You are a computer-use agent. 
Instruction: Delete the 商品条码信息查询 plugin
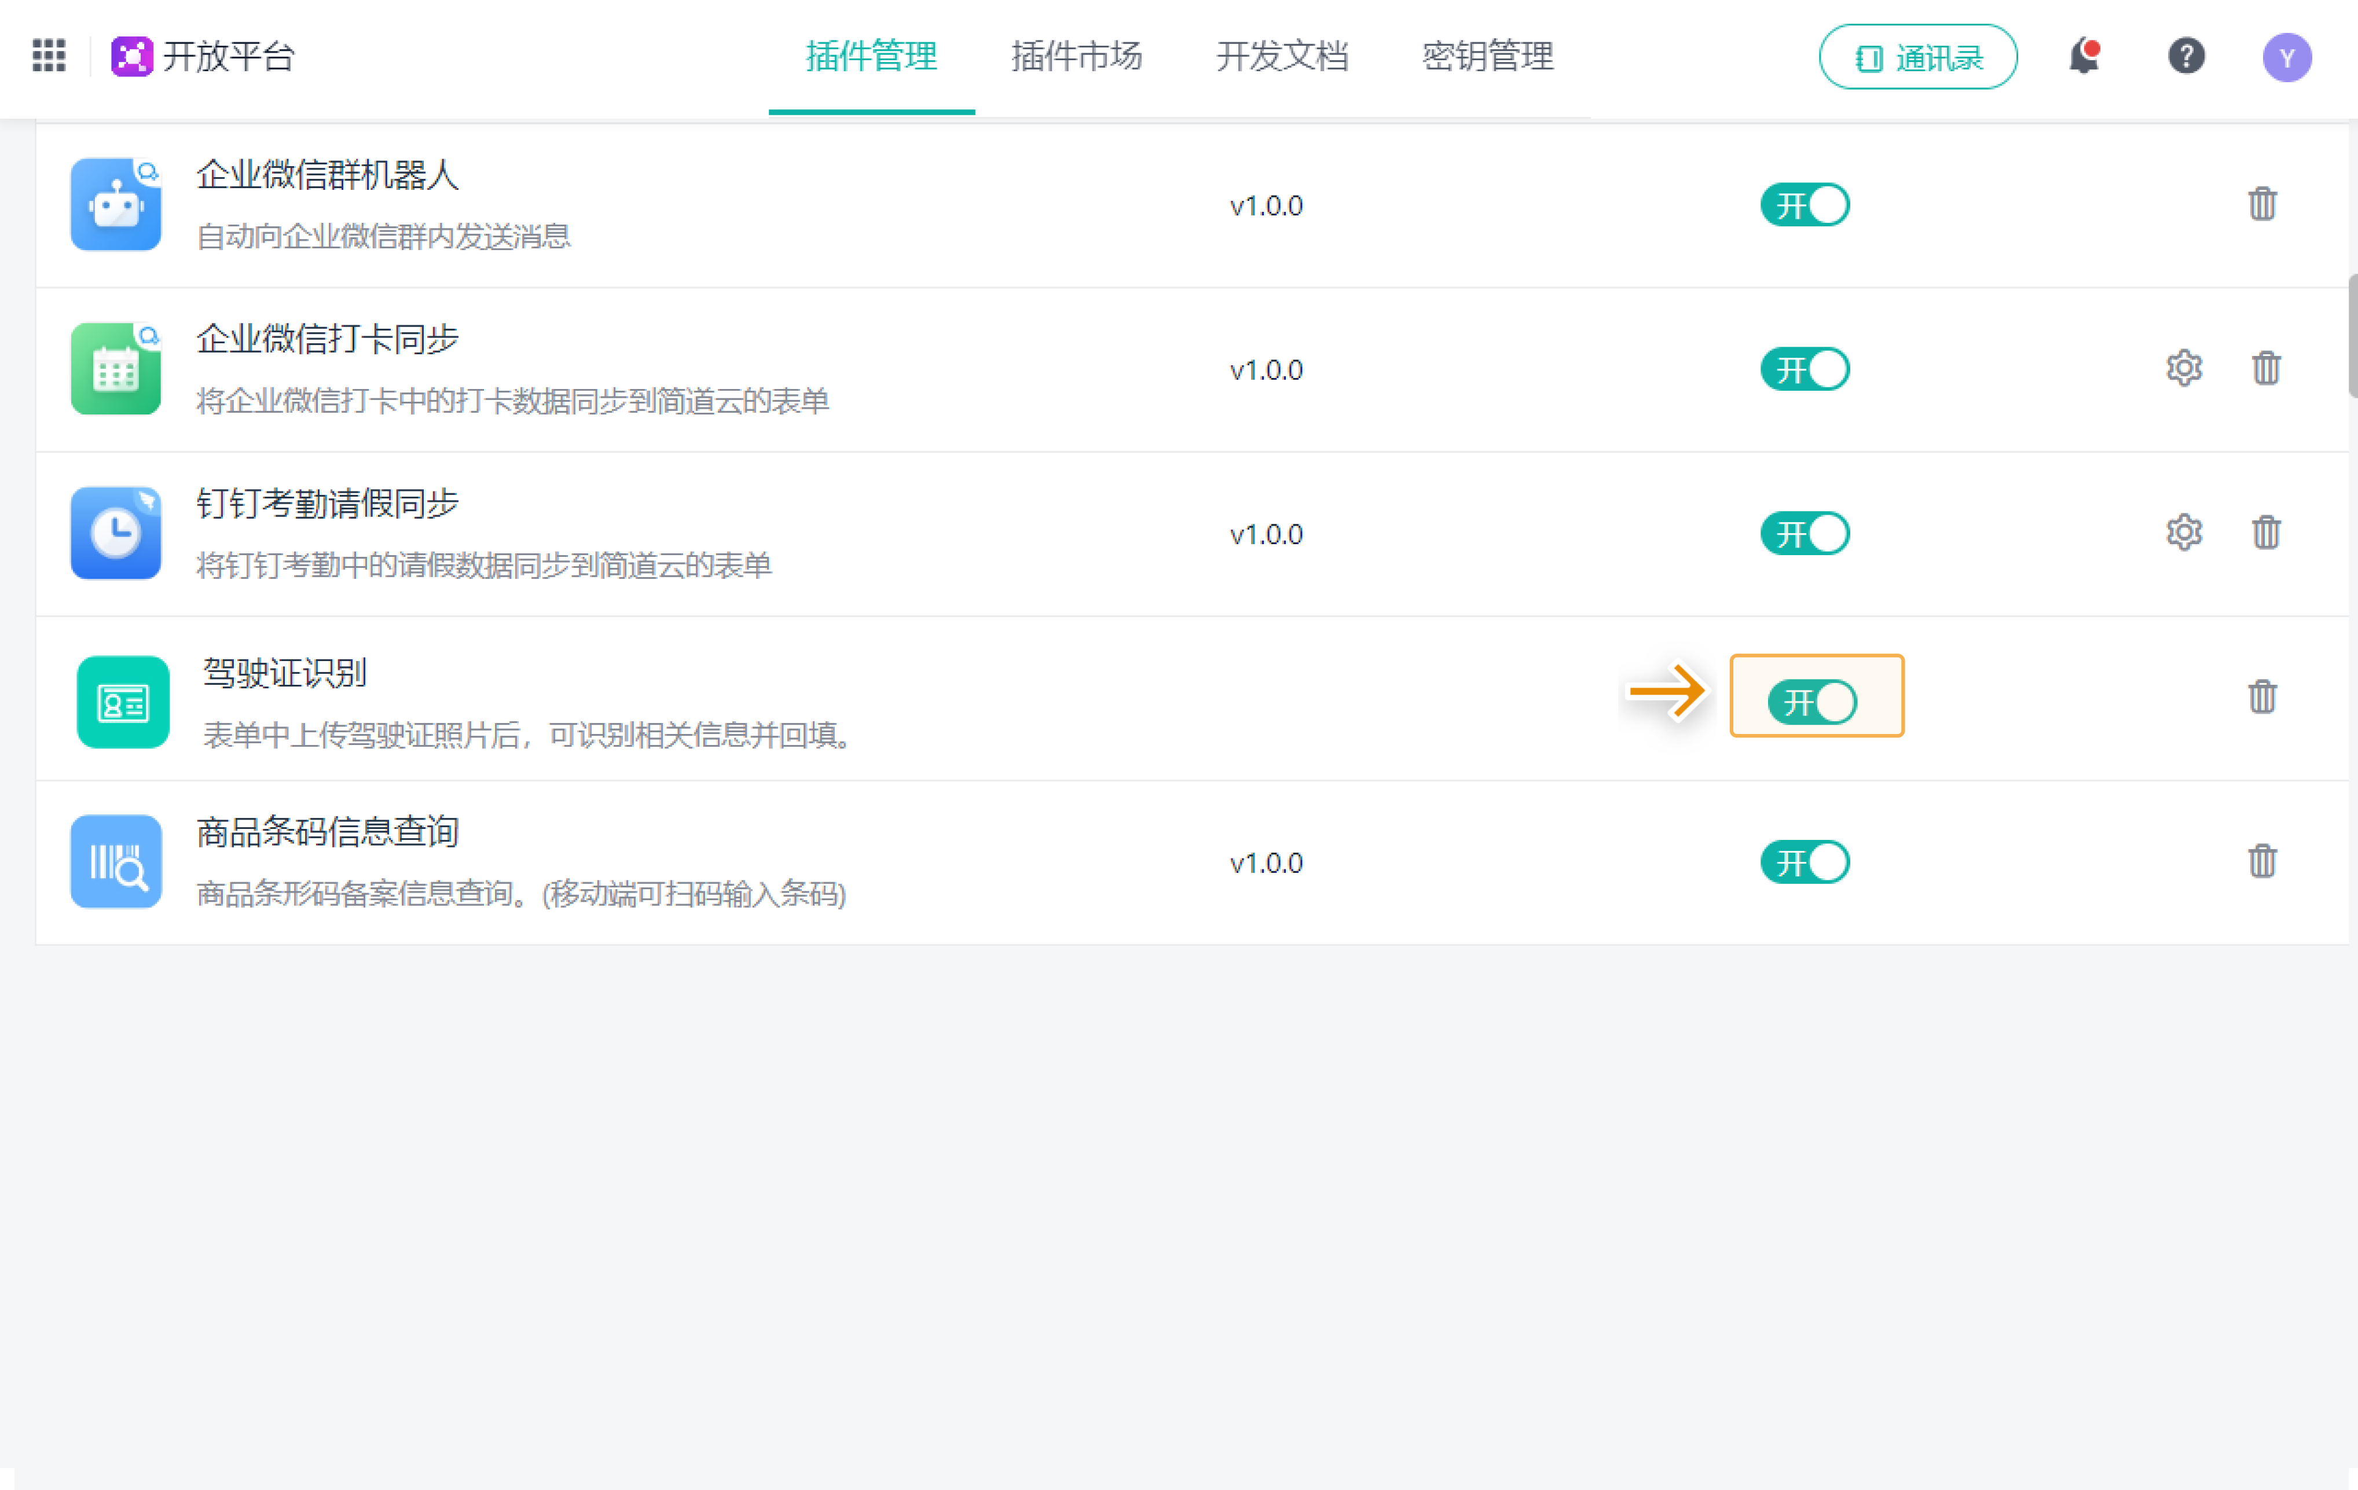[2262, 861]
